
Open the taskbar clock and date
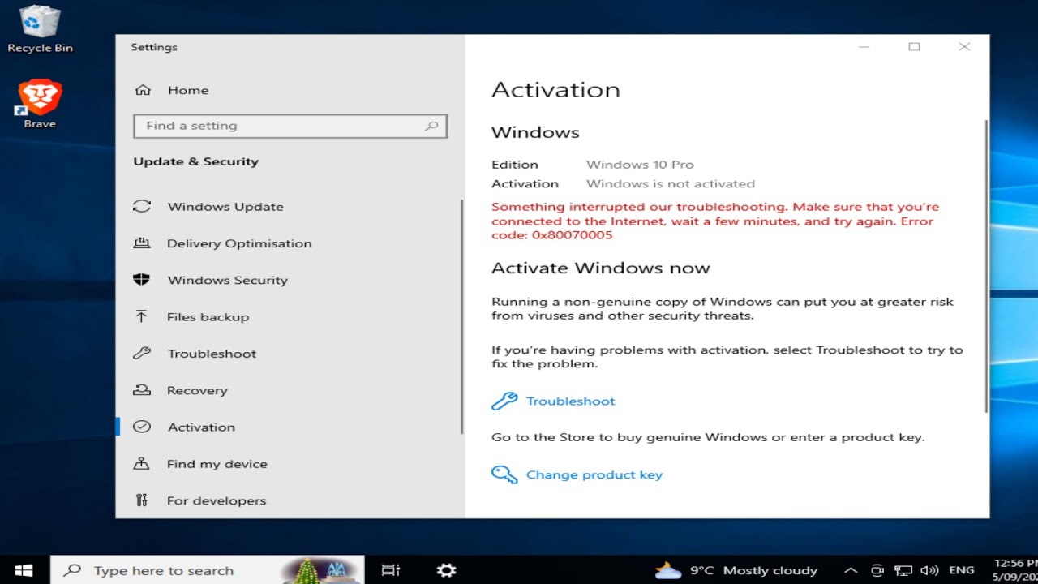click(x=1015, y=570)
